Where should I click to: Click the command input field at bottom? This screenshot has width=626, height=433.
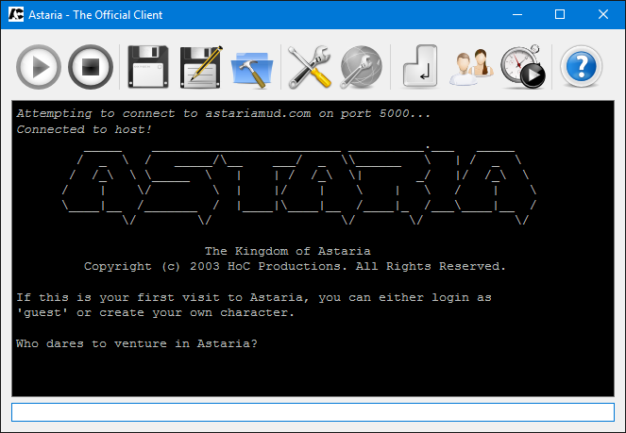[x=313, y=412]
